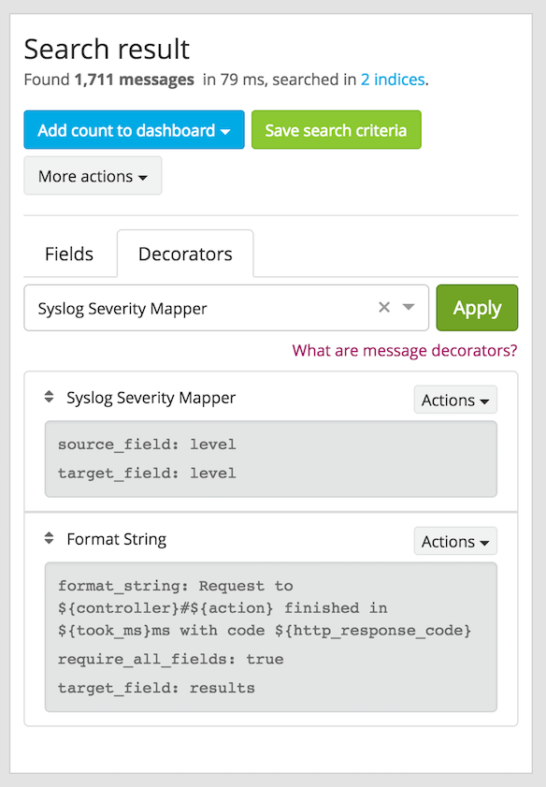The width and height of the screenshot is (546, 787).
Task: Click the source_field level config box
Action: click(271, 459)
